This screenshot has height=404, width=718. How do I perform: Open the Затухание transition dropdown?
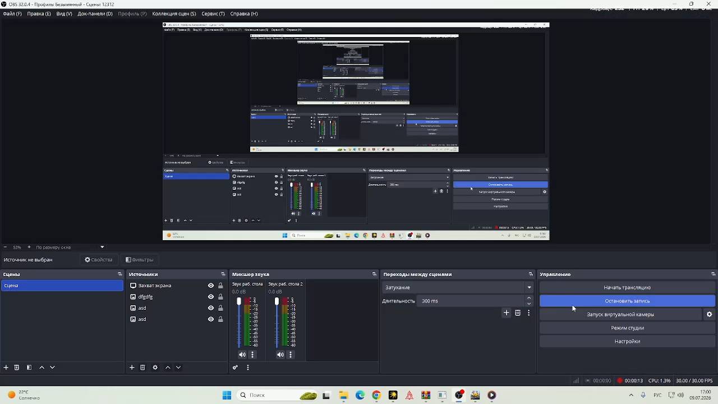tap(458, 287)
